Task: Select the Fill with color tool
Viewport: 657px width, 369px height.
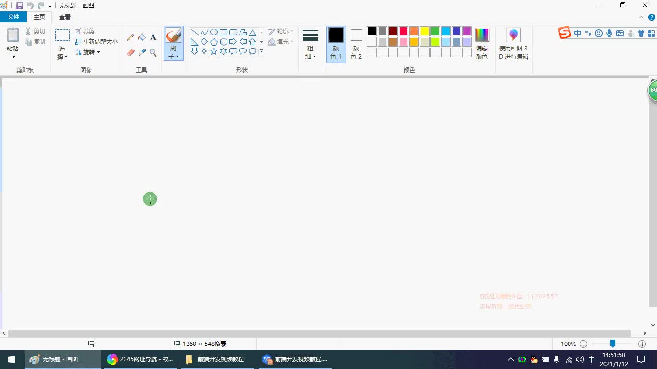Action: point(142,37)
